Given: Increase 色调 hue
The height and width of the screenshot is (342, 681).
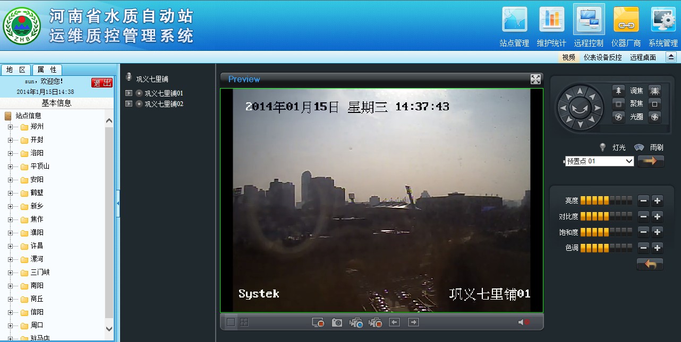Looking at the screenshot, I should click(x=657, y=248).
